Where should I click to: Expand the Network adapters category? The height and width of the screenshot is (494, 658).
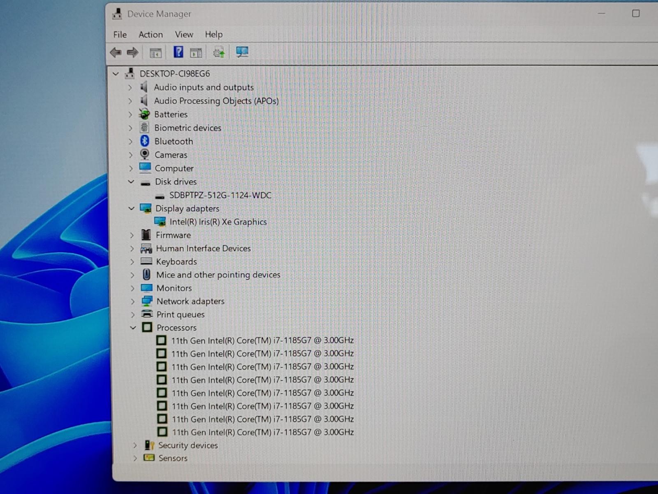132,301
